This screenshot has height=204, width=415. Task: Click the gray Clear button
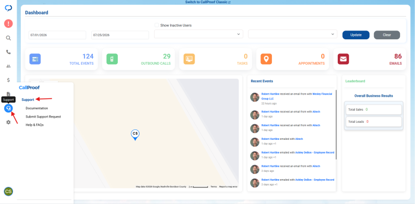tap(386, 35)
